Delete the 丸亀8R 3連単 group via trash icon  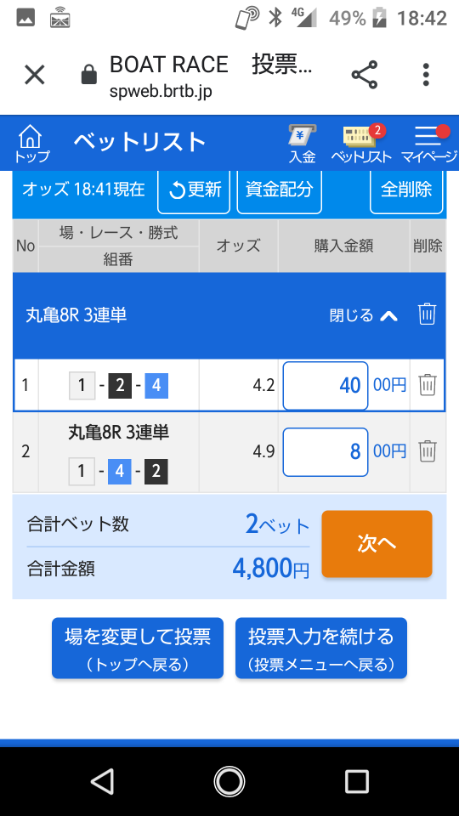(427, 314)
